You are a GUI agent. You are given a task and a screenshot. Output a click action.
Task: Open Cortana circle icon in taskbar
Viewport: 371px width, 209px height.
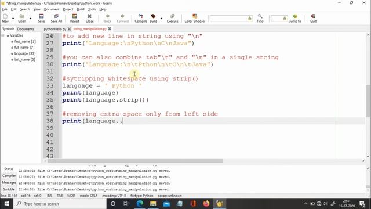(x=113, y=204)
